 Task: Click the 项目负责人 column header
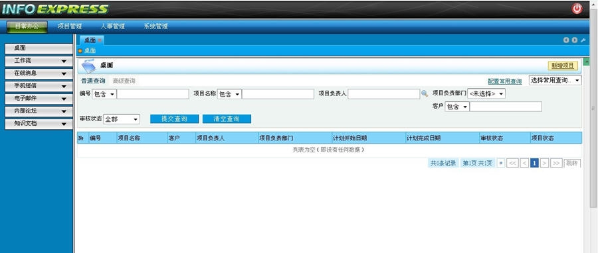[x=227, y=138]
